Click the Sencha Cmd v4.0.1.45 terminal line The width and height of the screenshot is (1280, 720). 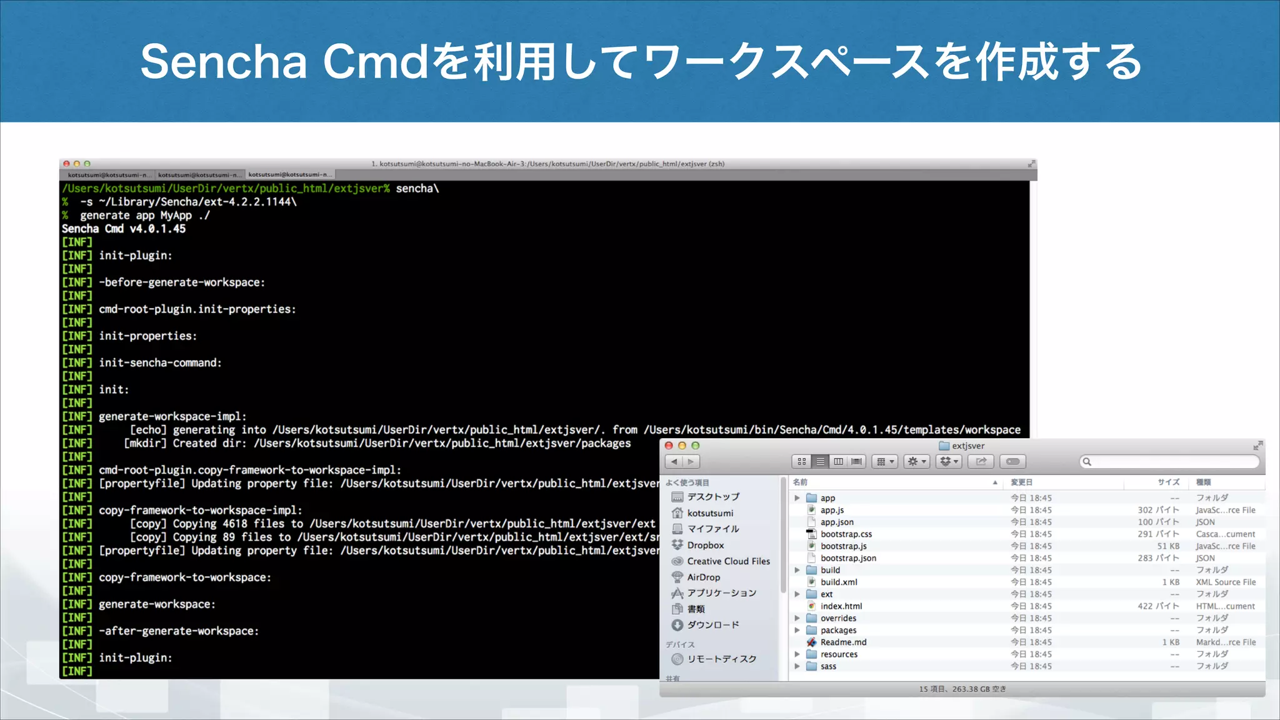(124, 229)
